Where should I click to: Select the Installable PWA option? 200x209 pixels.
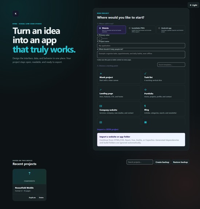coord(141,30)
